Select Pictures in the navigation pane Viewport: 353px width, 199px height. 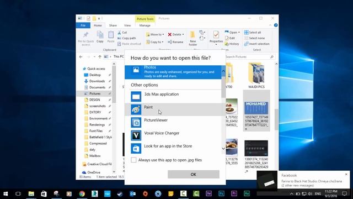tap(94, 93)
